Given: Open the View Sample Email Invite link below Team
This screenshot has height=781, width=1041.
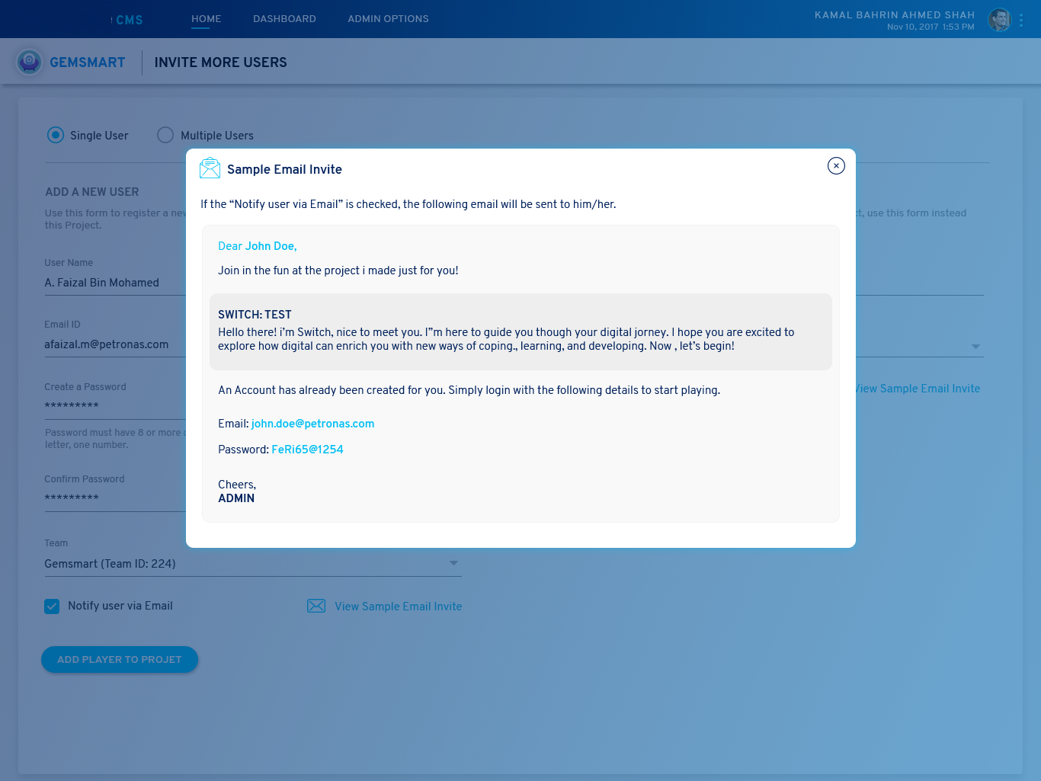Looking at the screenshot, I should [398, 607].
